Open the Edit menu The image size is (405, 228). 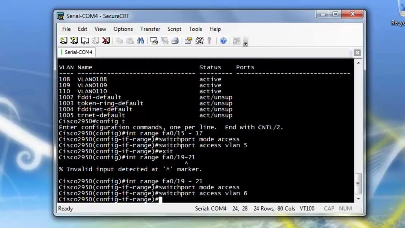coord(83,29)
